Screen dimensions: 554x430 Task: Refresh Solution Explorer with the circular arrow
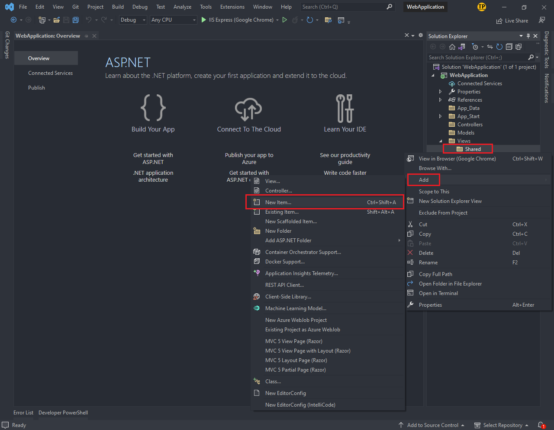pyautogui.click(x=499, y=47)
